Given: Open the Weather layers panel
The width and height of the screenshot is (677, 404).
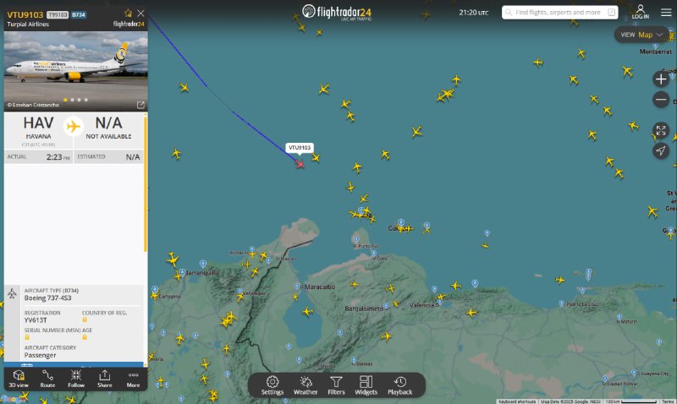Looking at the screenshot, I should point(305,385).
